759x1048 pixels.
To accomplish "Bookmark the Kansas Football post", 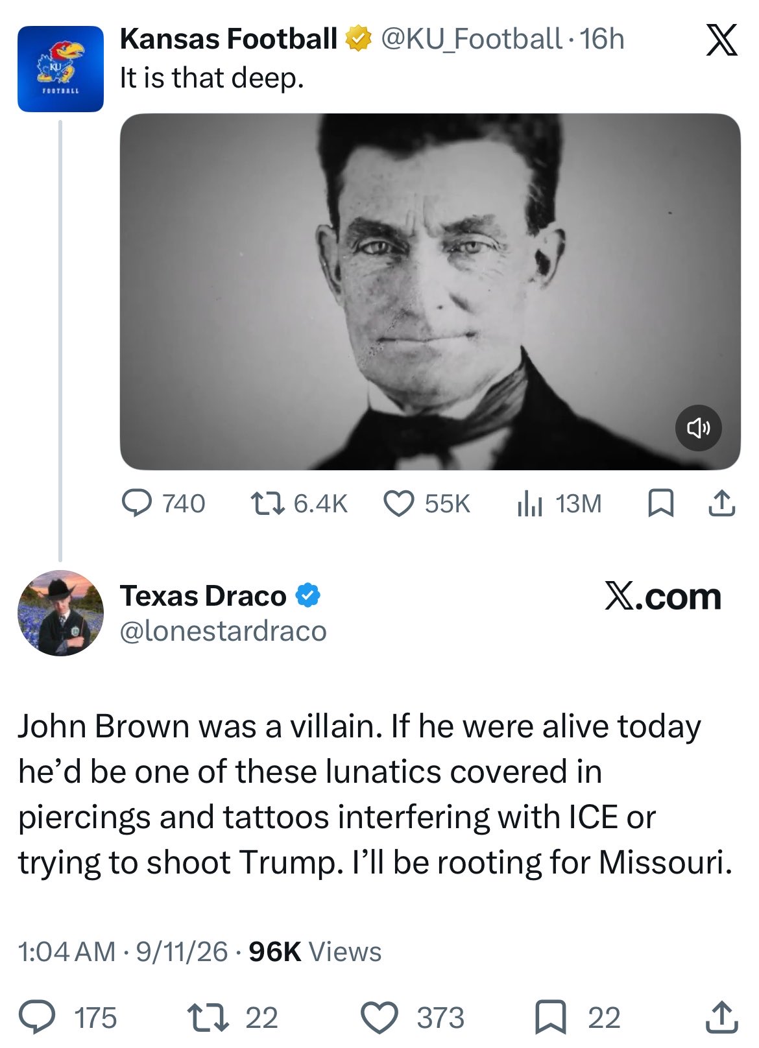I will pos(660,503).
